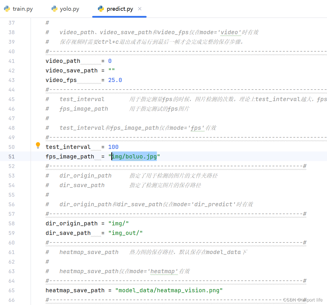This screenshot has height=305, width=327.
Task: Click the test_interval comment on line 45
Action: pos(186,99)
